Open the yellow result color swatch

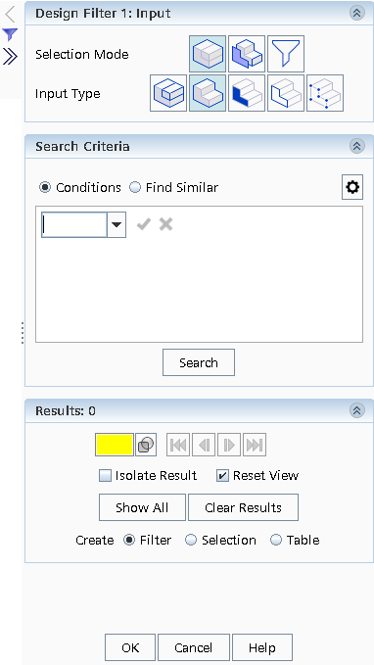[x=115, y=445]
